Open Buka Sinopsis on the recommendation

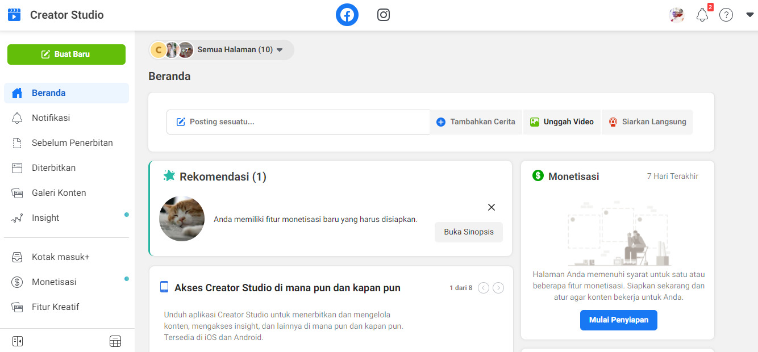468,232
